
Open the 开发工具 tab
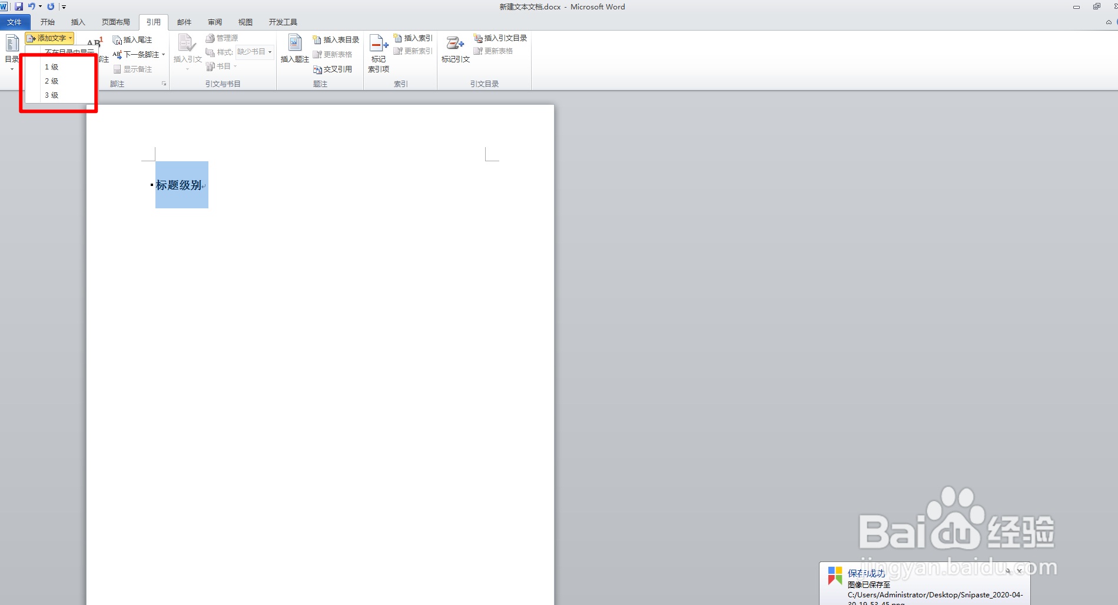click(283, 22)
